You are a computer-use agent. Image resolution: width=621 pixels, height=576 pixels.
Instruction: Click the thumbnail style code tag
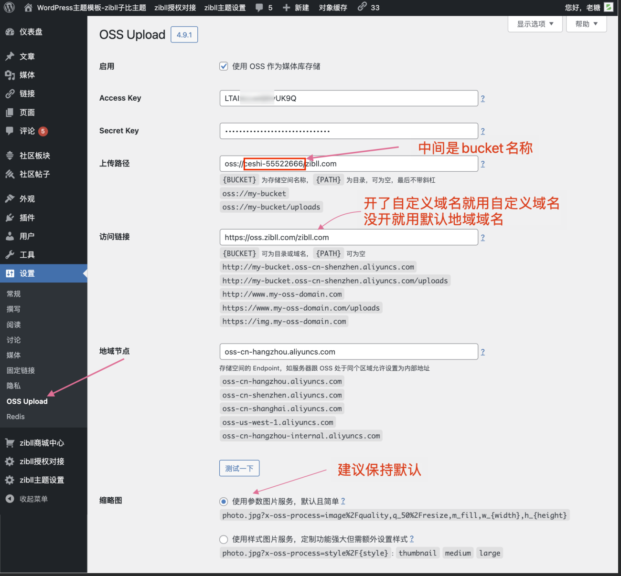point(418,553)
